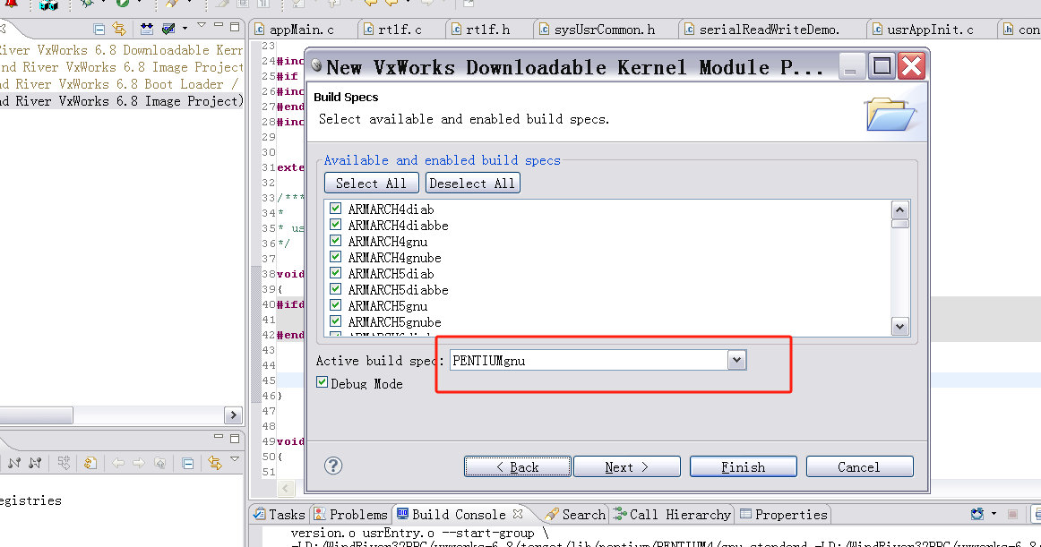Click Deselect All build specs button
The width and height of the screenshot is (1041, 547).
473,184
